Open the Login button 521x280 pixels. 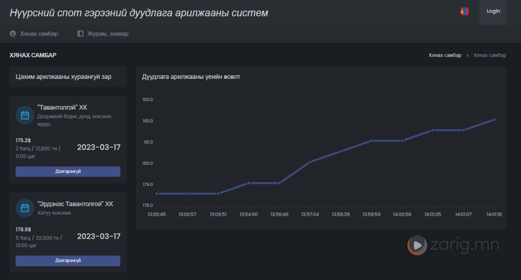tap(493, 12)
